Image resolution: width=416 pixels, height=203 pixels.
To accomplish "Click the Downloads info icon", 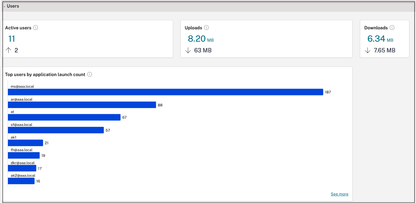I will coord(392,28).
